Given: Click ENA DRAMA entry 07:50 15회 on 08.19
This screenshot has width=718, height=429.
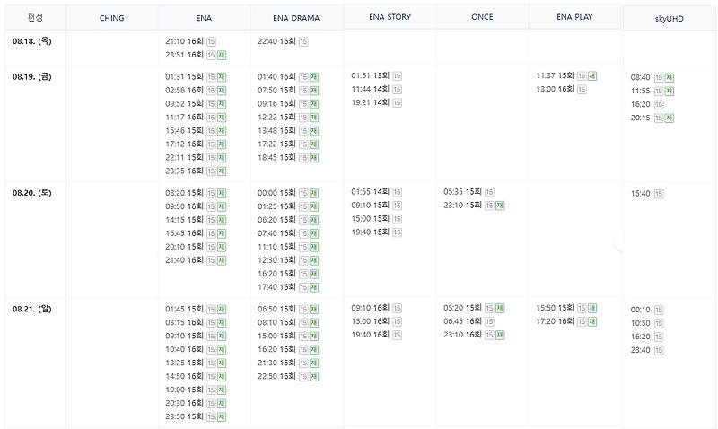Looking at the screenshot, I should [x=276, y=90].
